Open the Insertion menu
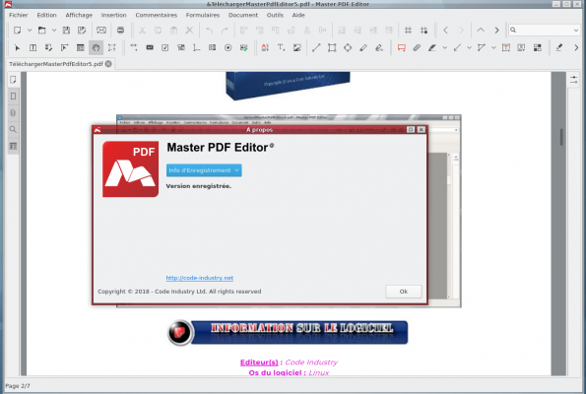This screenshot has width=586, height=394. 113,15
